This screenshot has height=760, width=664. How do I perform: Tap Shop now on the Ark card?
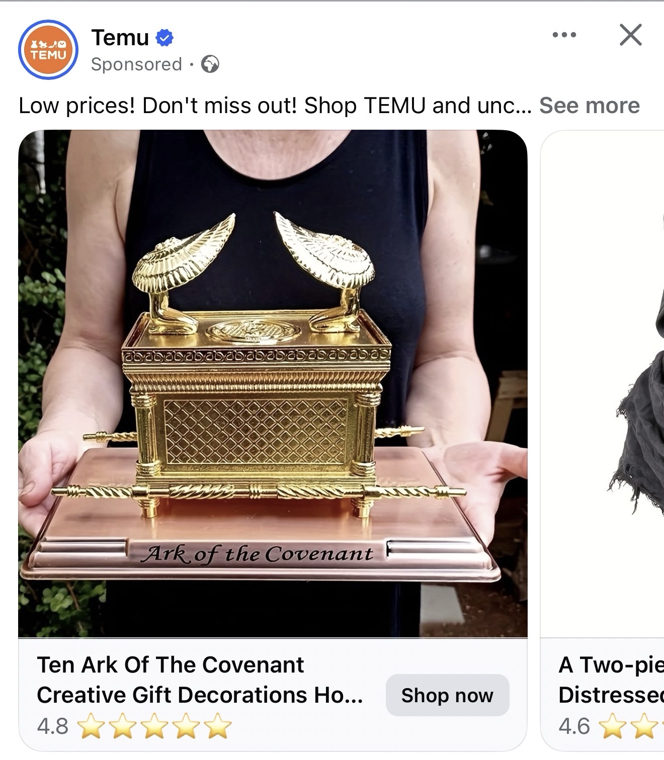pyautogui.click(x=447, y=695)
